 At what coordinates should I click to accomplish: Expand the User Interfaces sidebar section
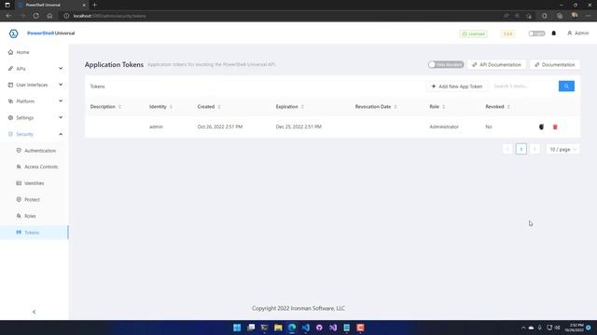point(35,85)
